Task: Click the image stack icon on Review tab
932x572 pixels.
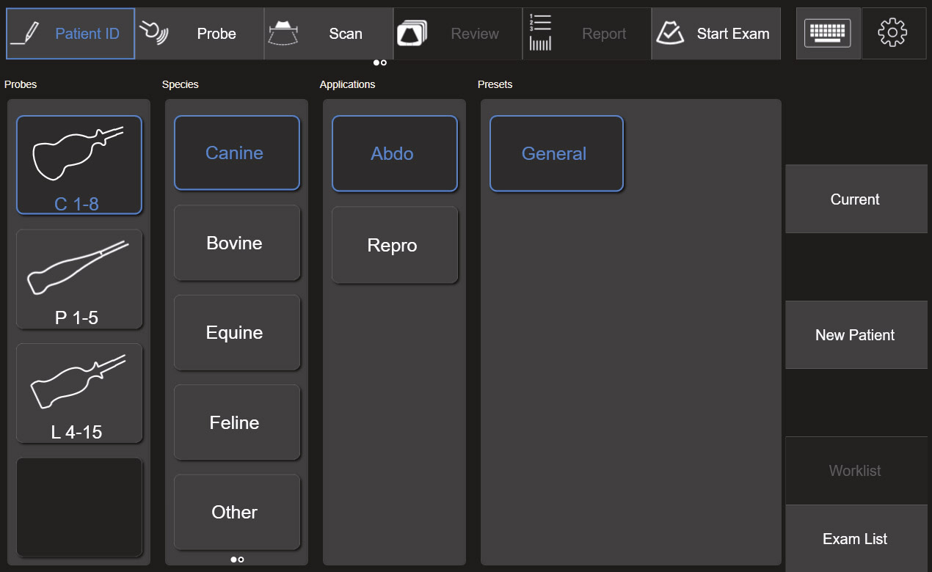Action: pos(413,34)
